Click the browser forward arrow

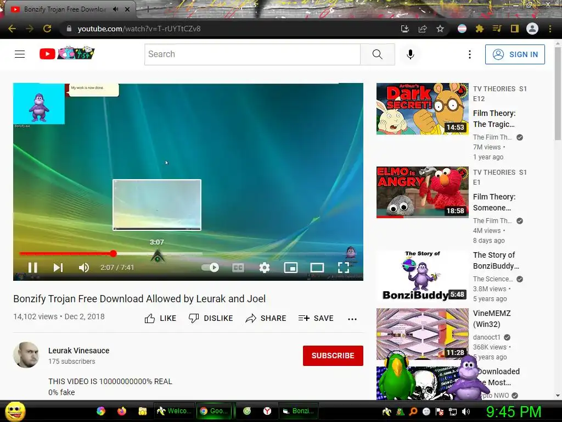coord(30,29)
